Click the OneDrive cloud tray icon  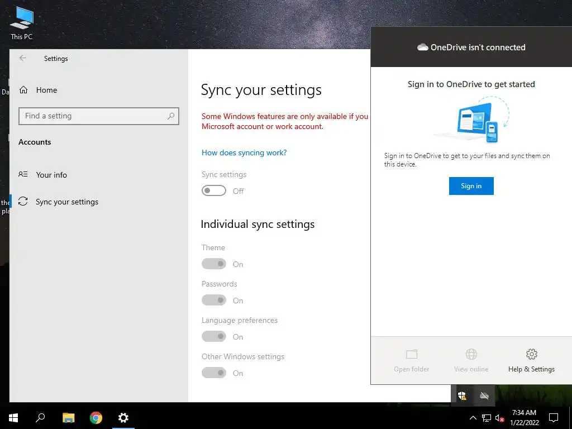[x=484, y=395]
